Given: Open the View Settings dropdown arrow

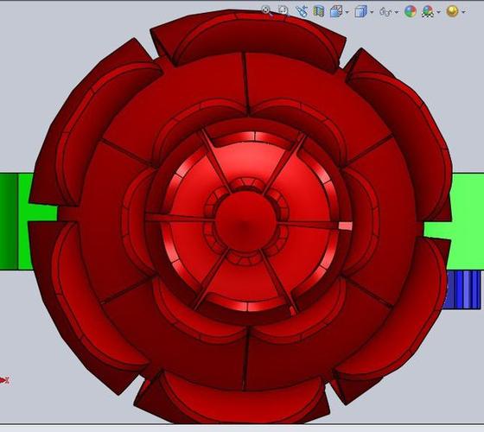Looking at the screenshot, I should tap(463, 12).
